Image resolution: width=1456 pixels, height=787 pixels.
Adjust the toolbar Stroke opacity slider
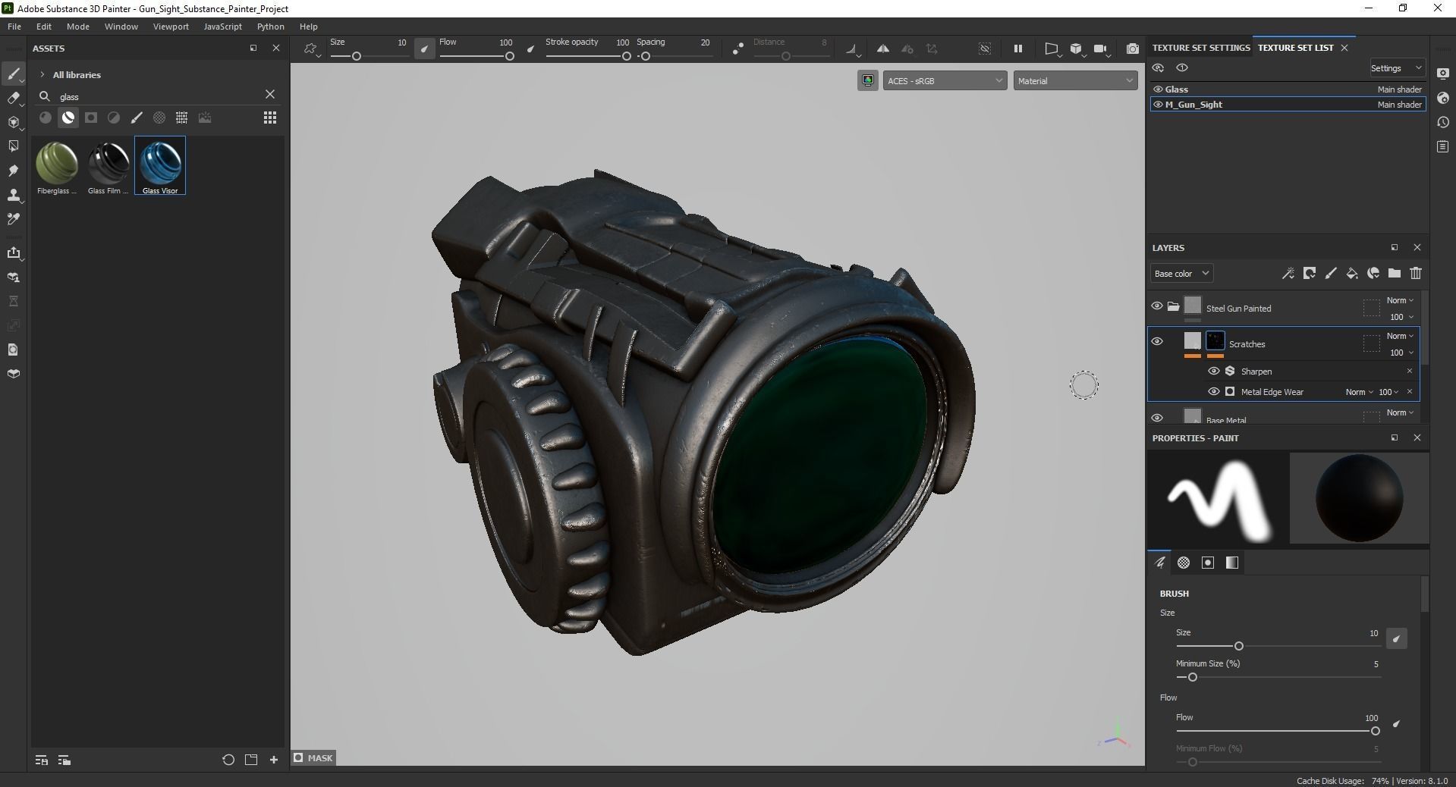(x=588, y=56)
